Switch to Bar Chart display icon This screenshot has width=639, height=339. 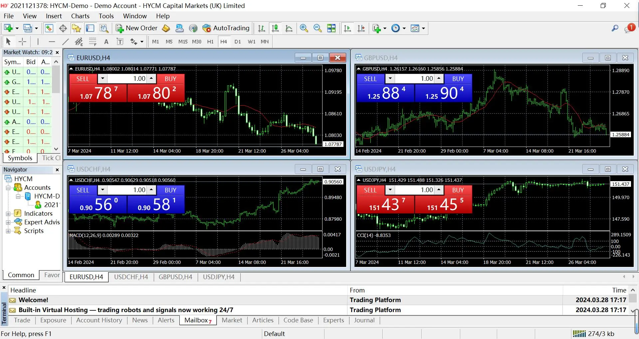pos(262,28)
